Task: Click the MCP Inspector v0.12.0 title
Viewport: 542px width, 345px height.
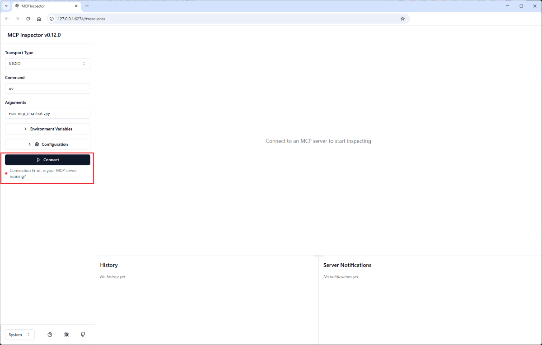Action: pyautogui.click(x=34, y=35)
